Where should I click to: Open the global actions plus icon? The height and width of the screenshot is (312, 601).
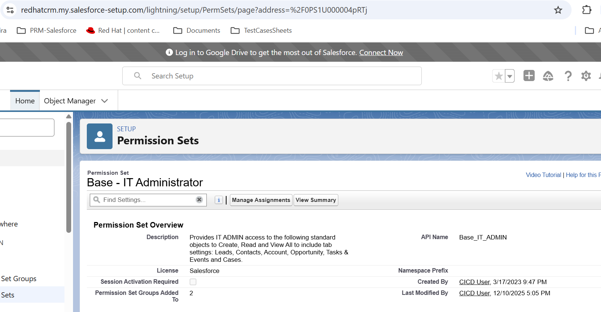pos(529,75)
